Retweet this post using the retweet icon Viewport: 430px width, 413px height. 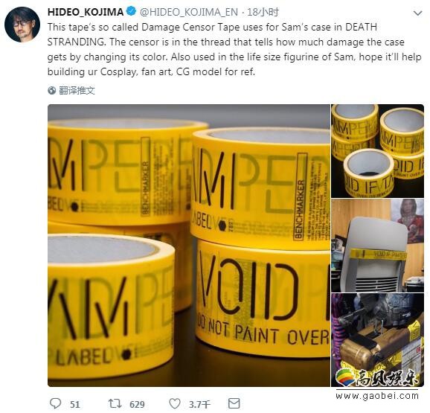(115, 403)
